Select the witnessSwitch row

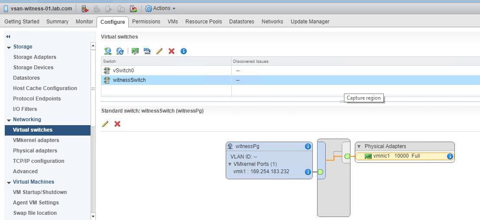(291, 80)
